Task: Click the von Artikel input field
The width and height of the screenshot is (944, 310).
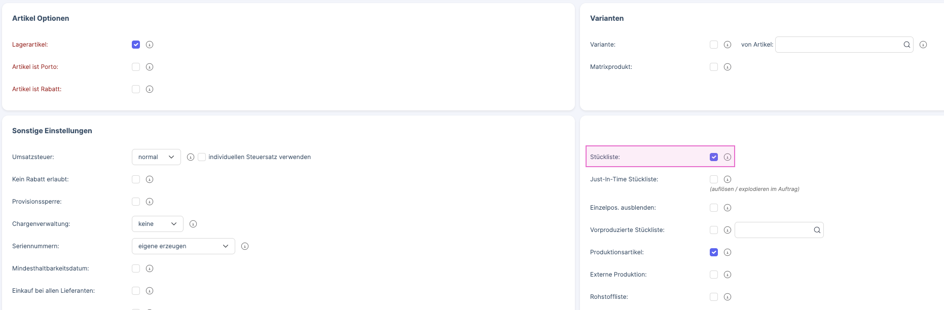Action: [839, 45]
